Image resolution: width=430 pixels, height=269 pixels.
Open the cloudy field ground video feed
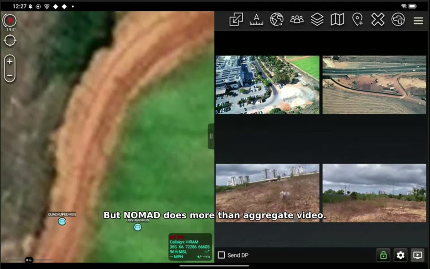pos(374,193)
